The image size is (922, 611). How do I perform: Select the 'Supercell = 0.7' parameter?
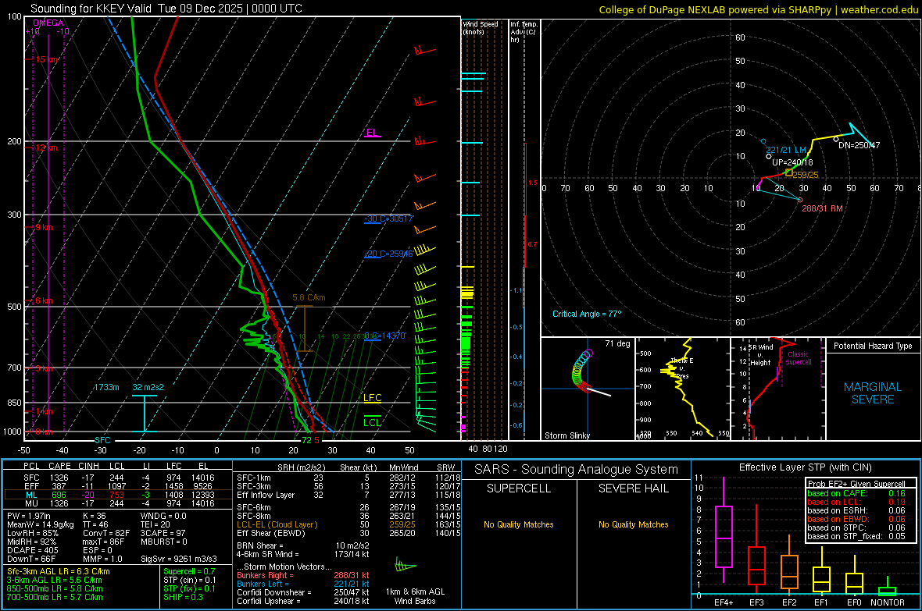(189, 571)
